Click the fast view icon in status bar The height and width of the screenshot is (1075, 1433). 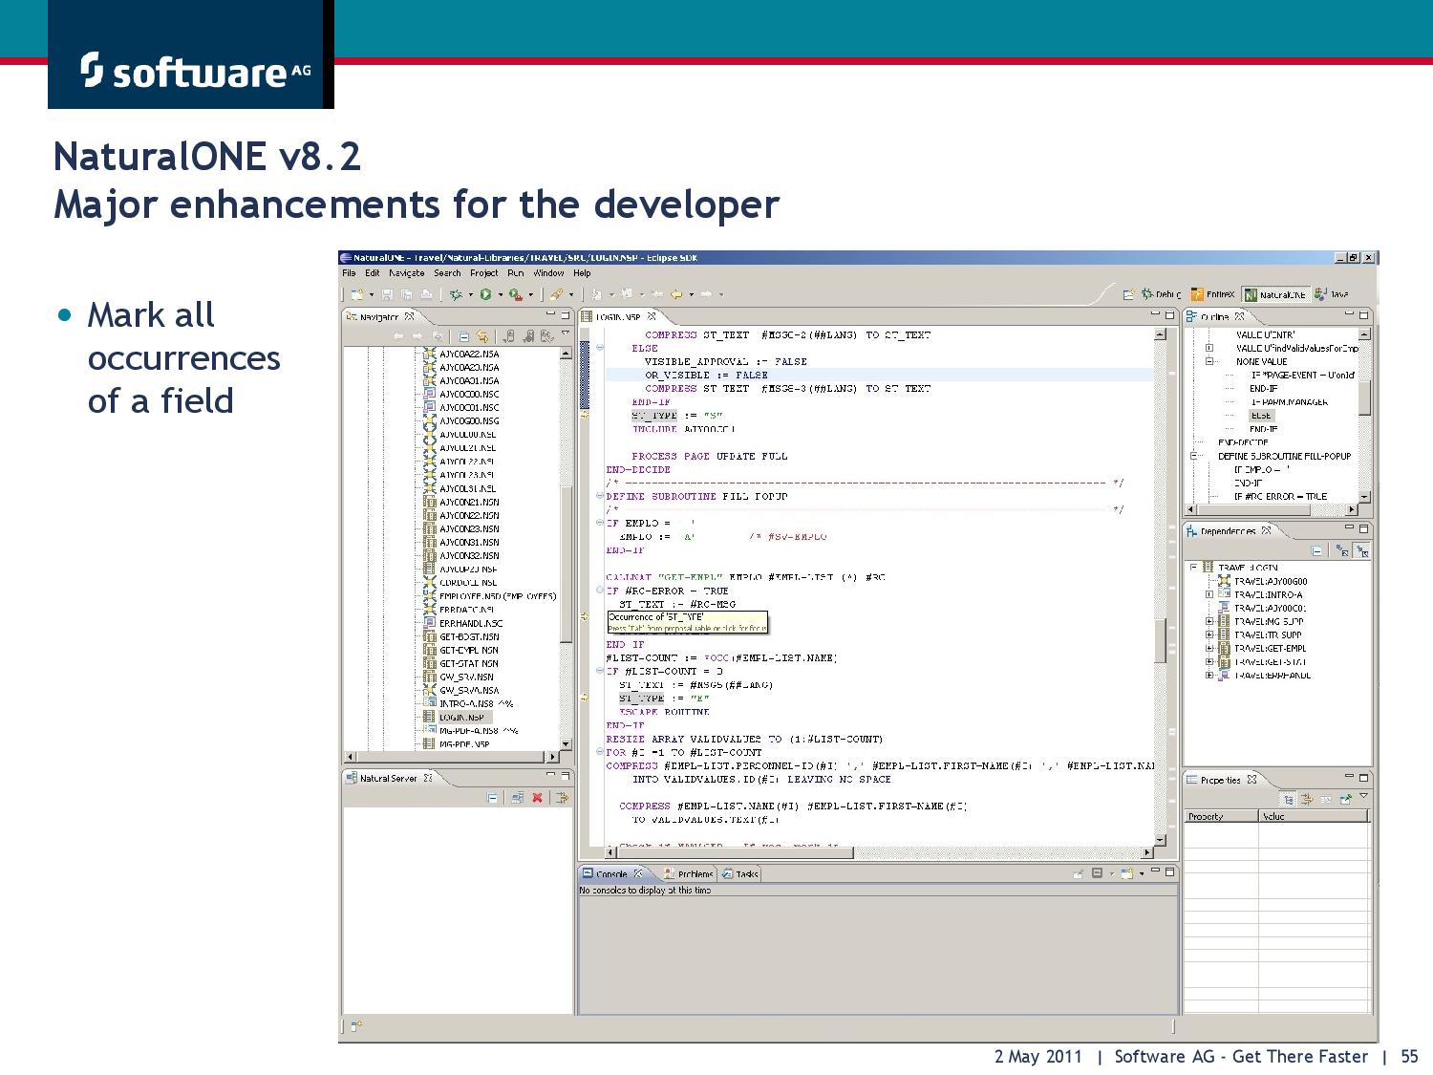click(x=355, y=1026)
